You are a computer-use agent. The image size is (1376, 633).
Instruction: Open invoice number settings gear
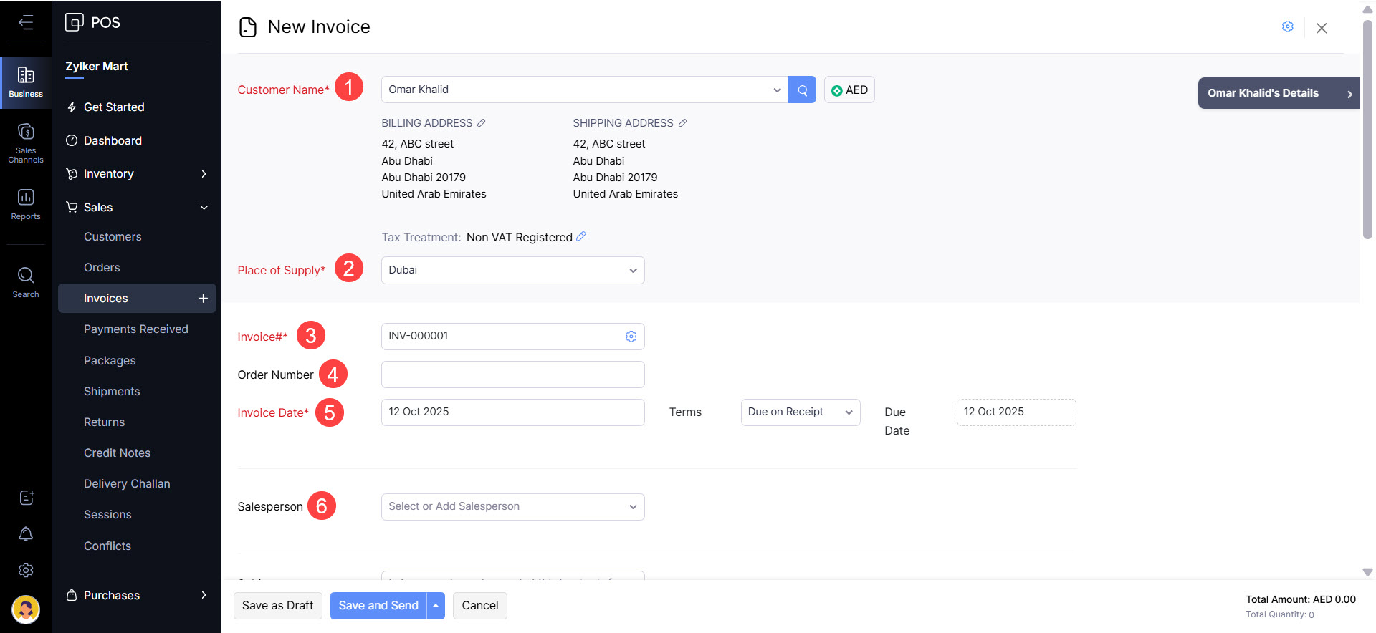pos(631,337)
